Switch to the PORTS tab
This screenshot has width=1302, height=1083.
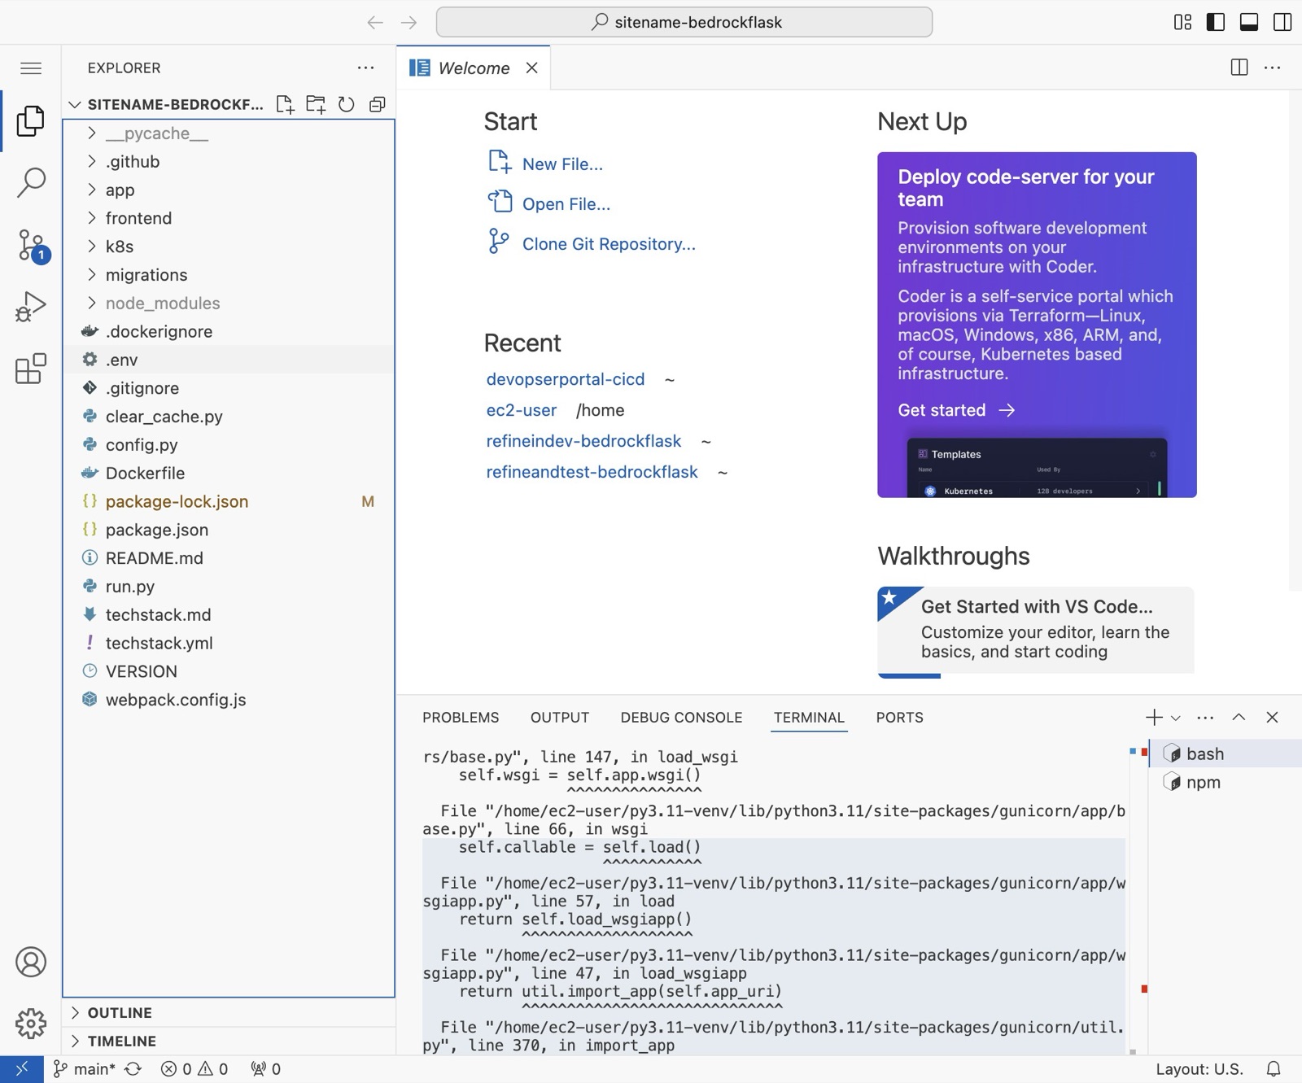coord(899,718)
